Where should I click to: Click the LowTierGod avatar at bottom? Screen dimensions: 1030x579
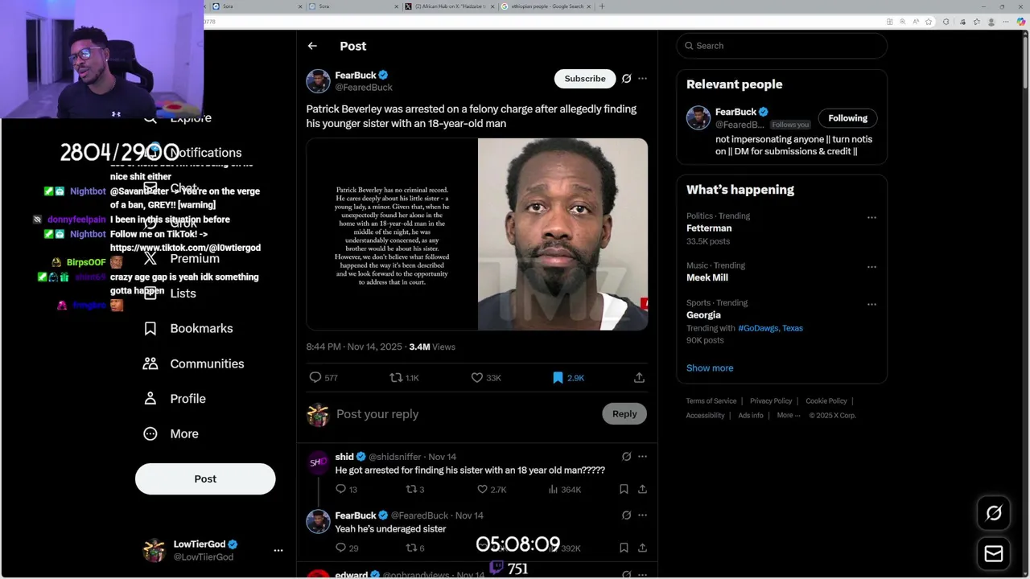click(x=154, y=551)
